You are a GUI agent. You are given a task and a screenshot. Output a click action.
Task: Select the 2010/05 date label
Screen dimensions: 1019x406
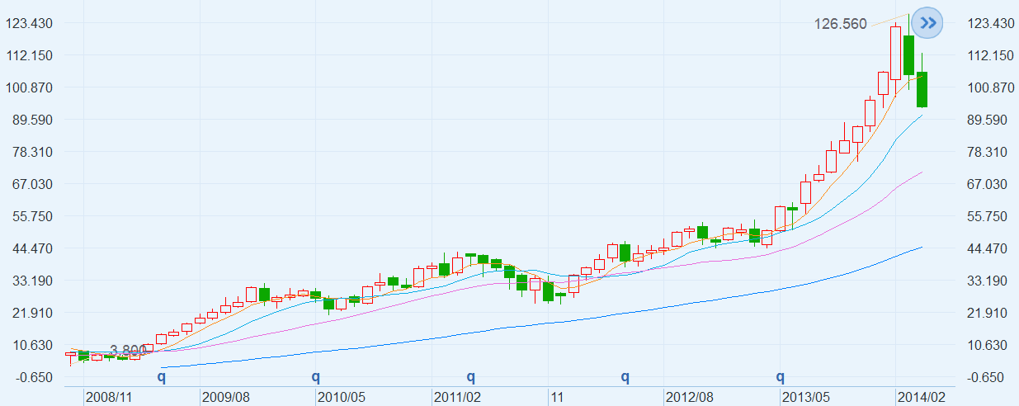(342, 397)
